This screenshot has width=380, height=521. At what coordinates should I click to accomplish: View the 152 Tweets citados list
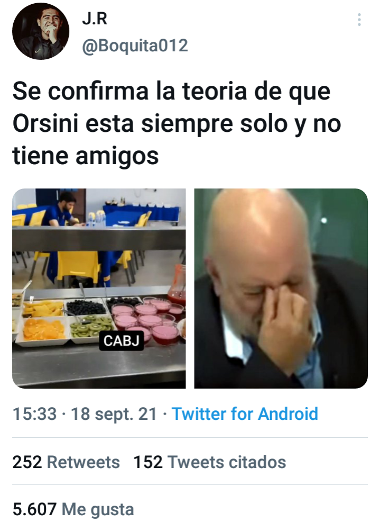210,462
